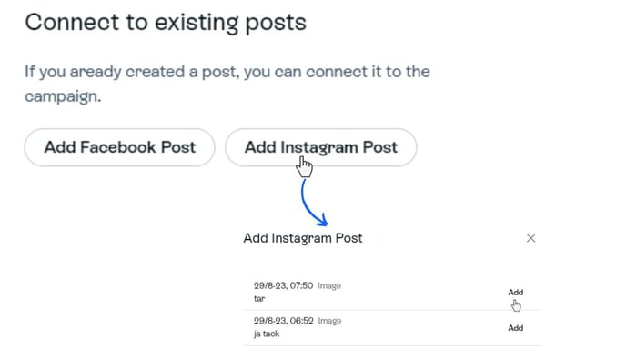Click the divider line below the tar post

(x=392, y=310)
